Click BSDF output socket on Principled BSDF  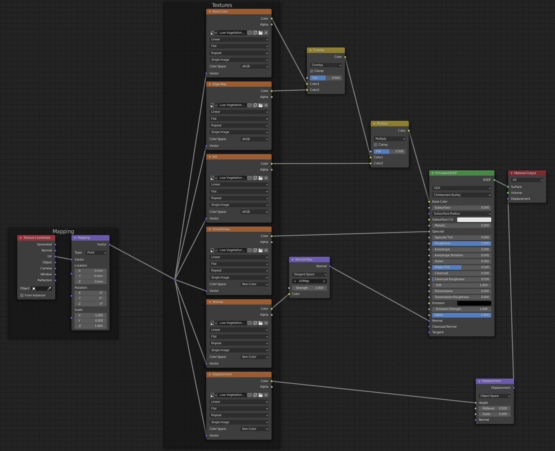pyautogui.click(x=494, y=180)
